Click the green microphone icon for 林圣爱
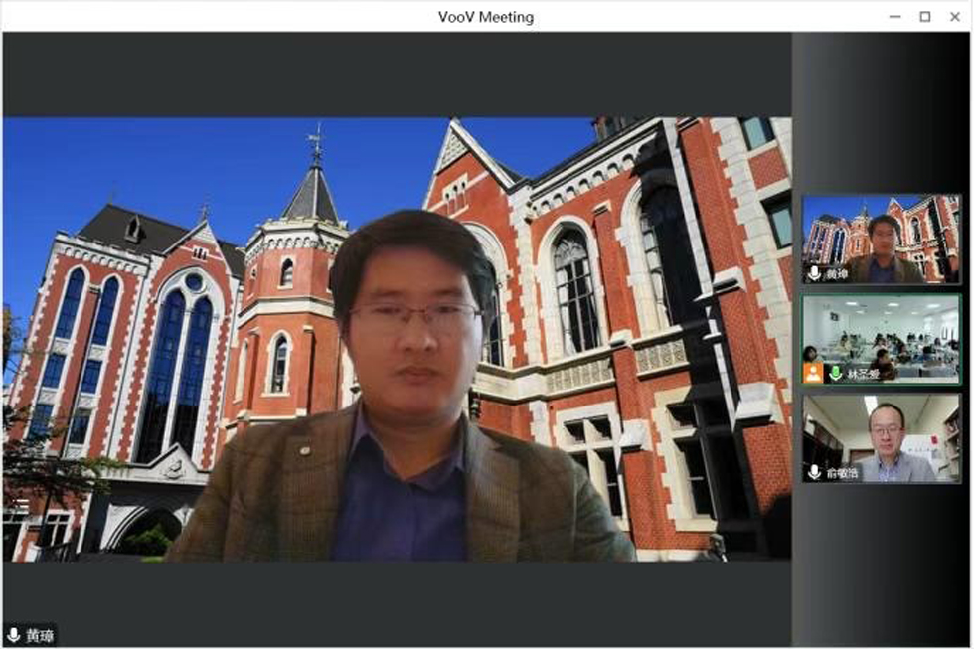The image size is (974, 649). tap(835, 374)
